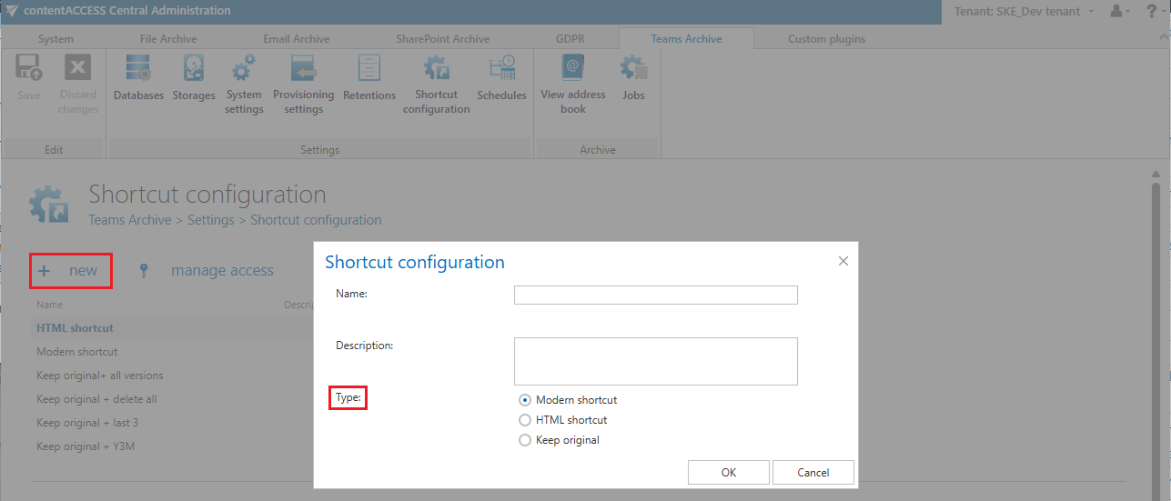Screen dimensions: 1171x501
Task: Open the user account dropdown menu
Action: click(1121, 12)
